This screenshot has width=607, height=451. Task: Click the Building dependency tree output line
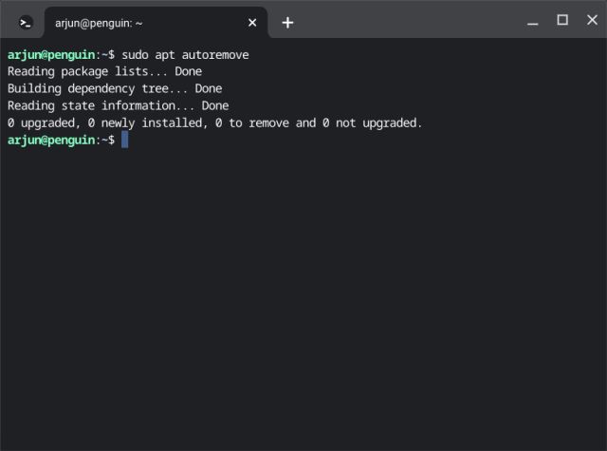[114, 88]
